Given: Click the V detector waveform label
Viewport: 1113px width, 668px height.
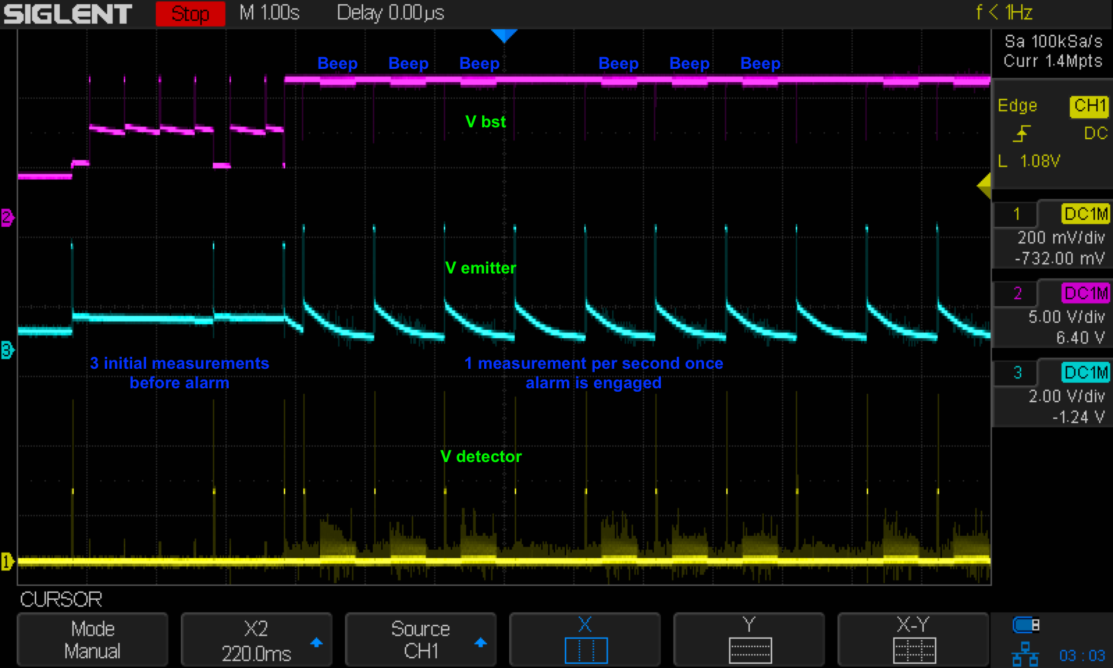Looking at the screenshot, I should point(481,456).
